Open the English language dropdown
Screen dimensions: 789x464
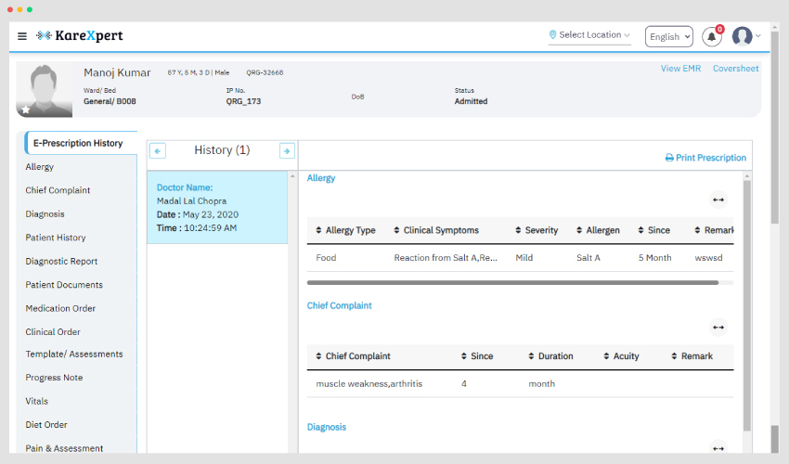coord(668,37)
